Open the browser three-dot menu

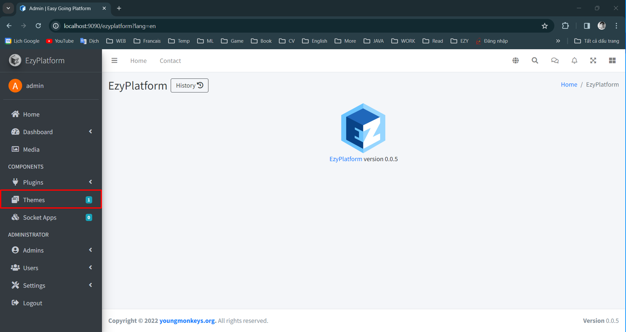(617, 26)
